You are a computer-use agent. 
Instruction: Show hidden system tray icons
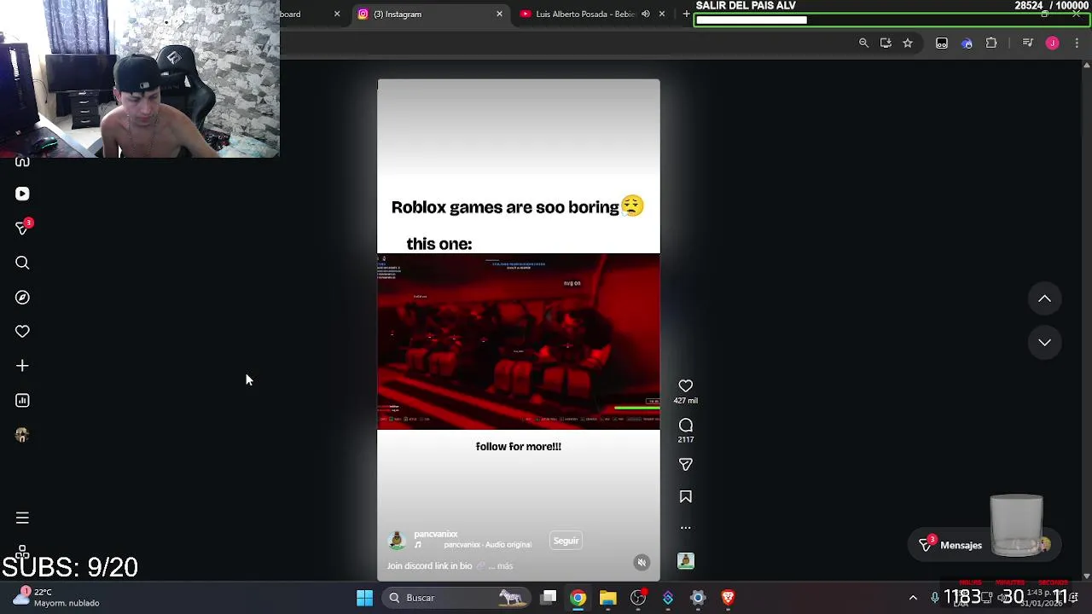tap(913, 598)
